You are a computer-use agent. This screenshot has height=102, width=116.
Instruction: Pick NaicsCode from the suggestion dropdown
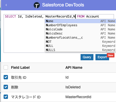click(80, 29)
